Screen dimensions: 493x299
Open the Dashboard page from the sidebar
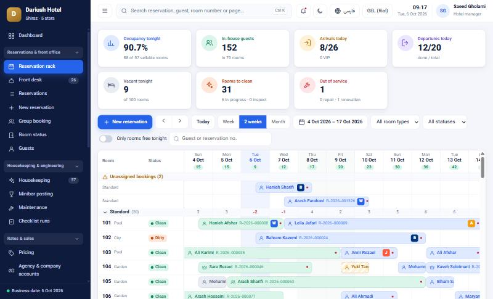coord(43,36)
